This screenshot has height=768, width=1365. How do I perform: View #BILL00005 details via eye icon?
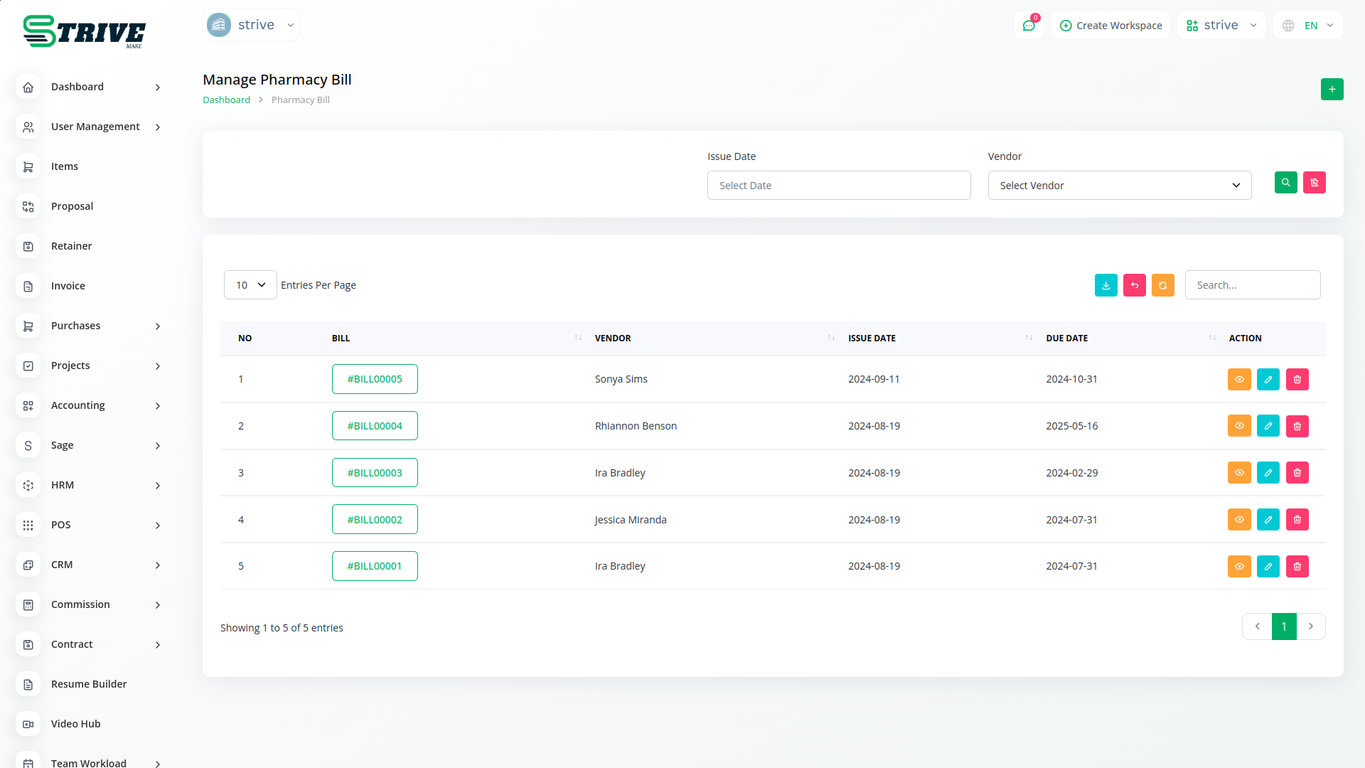point(1238,379)
